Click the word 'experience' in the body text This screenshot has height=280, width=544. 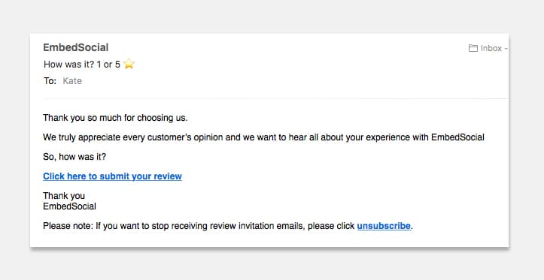tap(388, 138)
